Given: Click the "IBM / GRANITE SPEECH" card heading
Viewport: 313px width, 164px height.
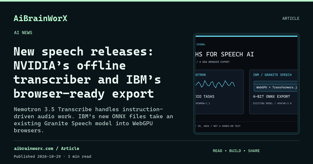Looking at the screenshot, I should (x=272, y=75).
